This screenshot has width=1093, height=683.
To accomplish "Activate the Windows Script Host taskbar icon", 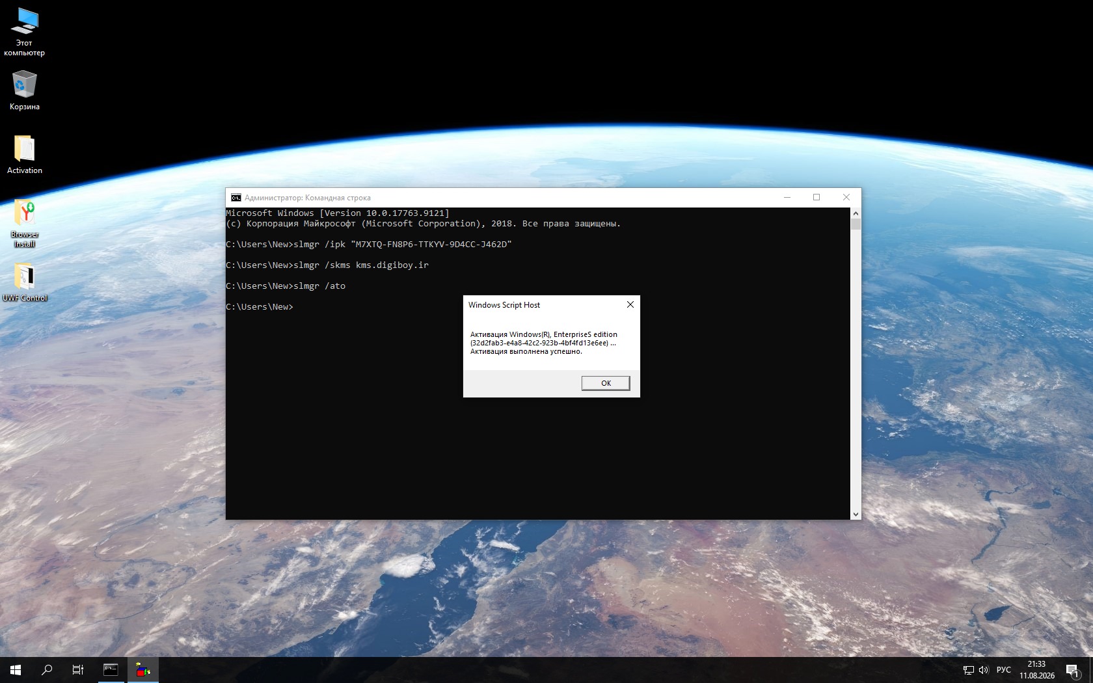I will [143, 670].
